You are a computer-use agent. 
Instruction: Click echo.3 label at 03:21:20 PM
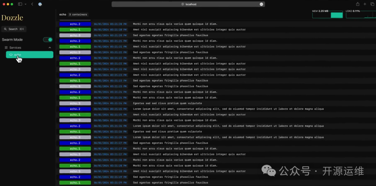tap(75, 35)
